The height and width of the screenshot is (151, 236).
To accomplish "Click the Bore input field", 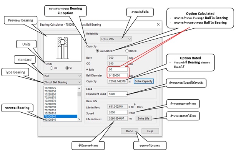I will tap(117, 57).
